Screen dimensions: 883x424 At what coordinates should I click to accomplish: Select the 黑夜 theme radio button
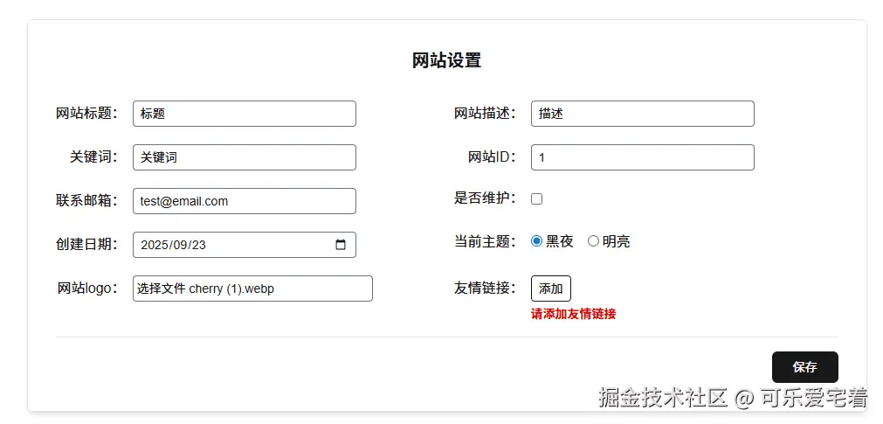click(x=537, y=241)
